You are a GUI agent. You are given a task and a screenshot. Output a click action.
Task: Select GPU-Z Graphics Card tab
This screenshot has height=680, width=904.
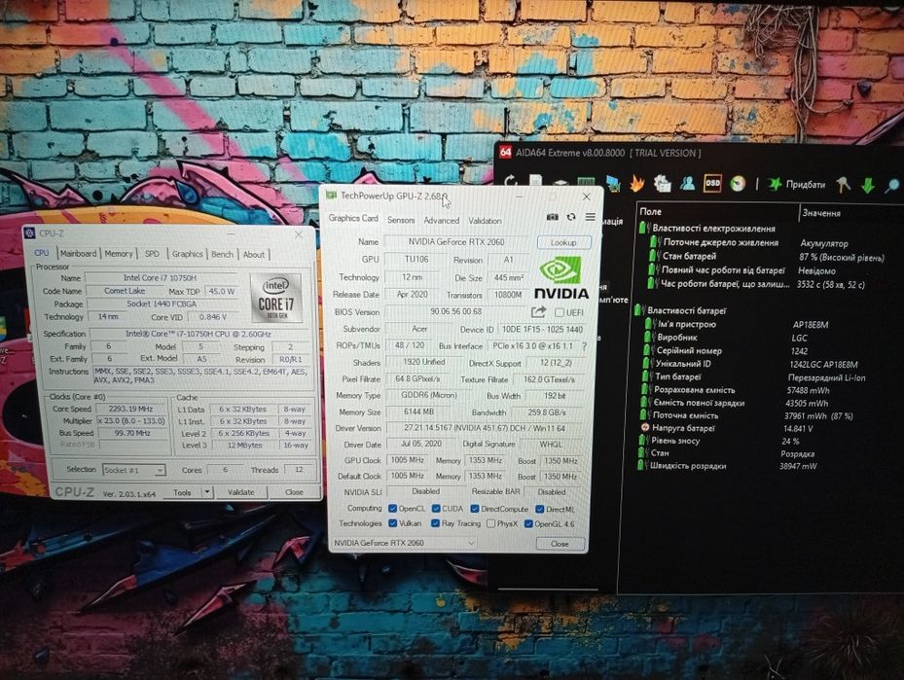[353, 218]
